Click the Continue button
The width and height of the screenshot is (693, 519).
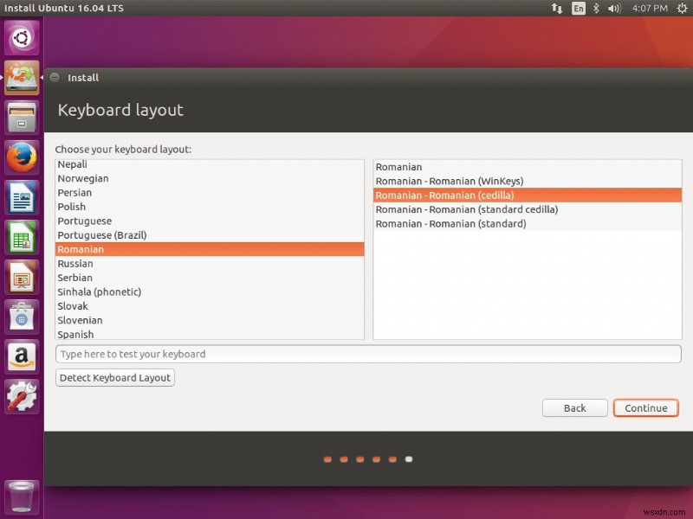pyautogui.click(x=645, y=407)
